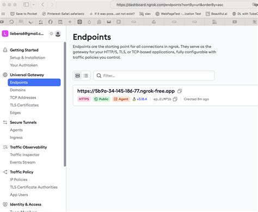Copy the endpoint URL

tap(180, 91)
